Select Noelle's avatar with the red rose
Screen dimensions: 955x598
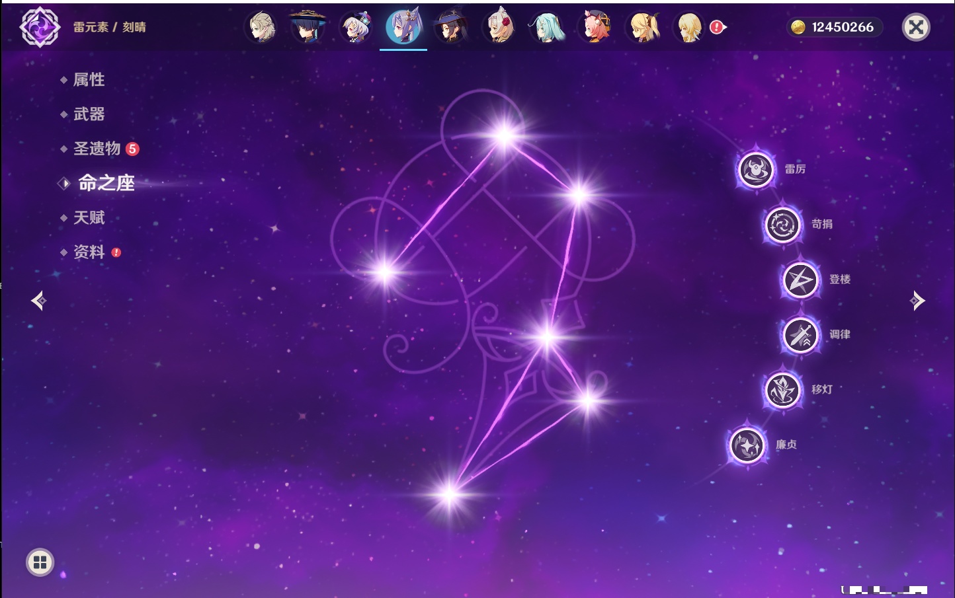coord(499,27)
